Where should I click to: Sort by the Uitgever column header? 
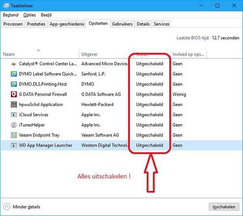tap(106, 53)
